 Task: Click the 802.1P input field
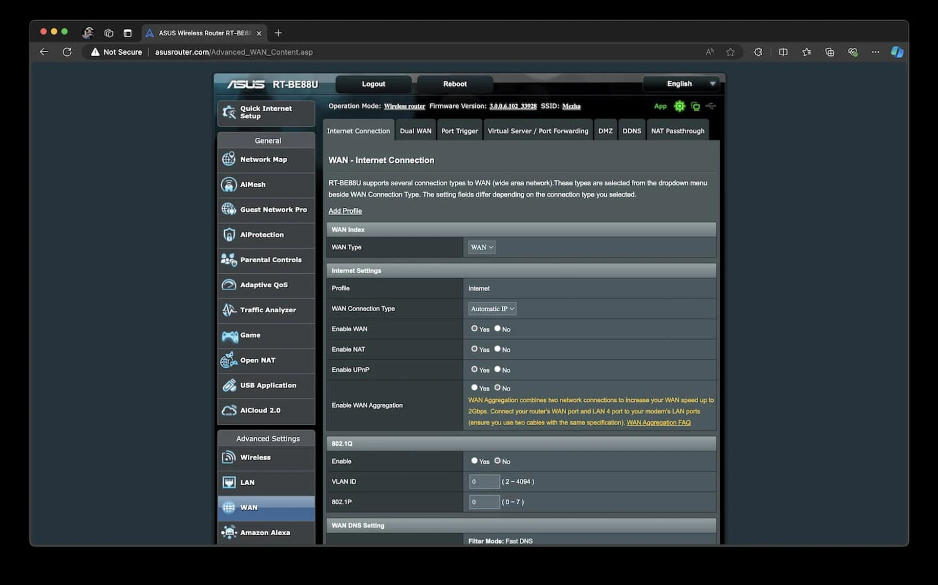(484, 502)
